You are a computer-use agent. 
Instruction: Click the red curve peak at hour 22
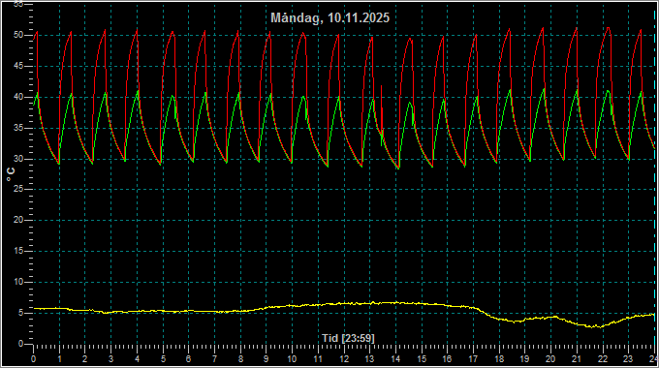pos(608,28)
